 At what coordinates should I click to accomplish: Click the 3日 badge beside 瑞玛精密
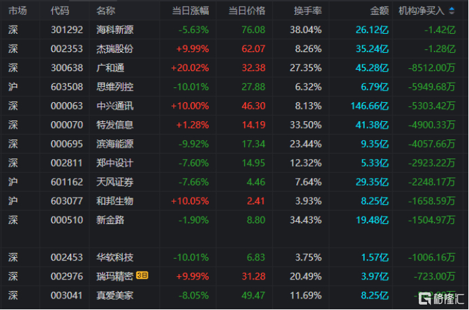click(142, 275)
